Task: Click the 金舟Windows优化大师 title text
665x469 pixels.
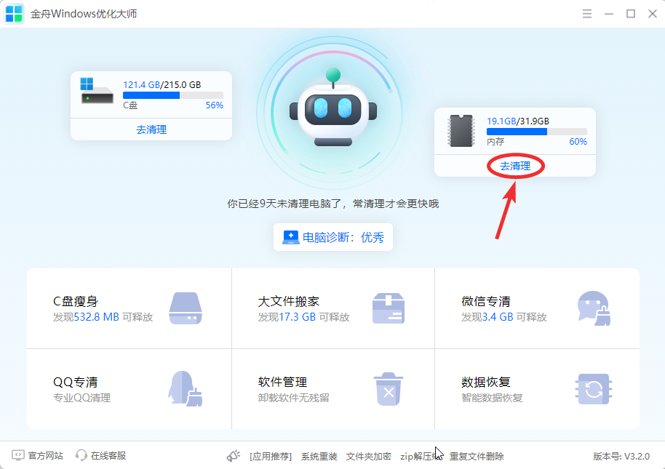Action: point(84,14)
